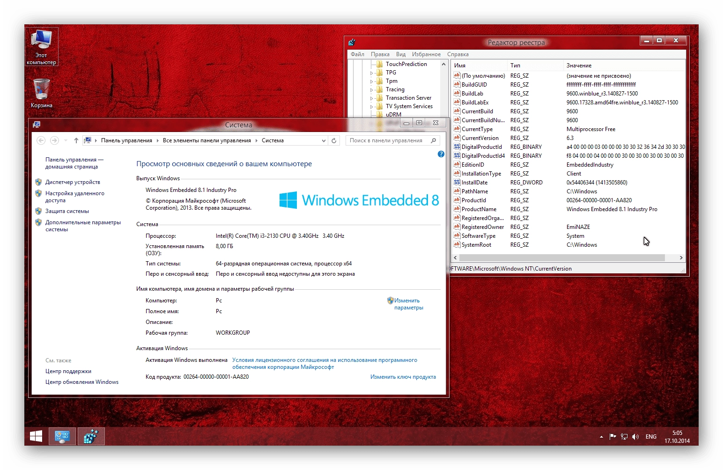Sort by the 'Значение' column header

click(x=624, y=66)
